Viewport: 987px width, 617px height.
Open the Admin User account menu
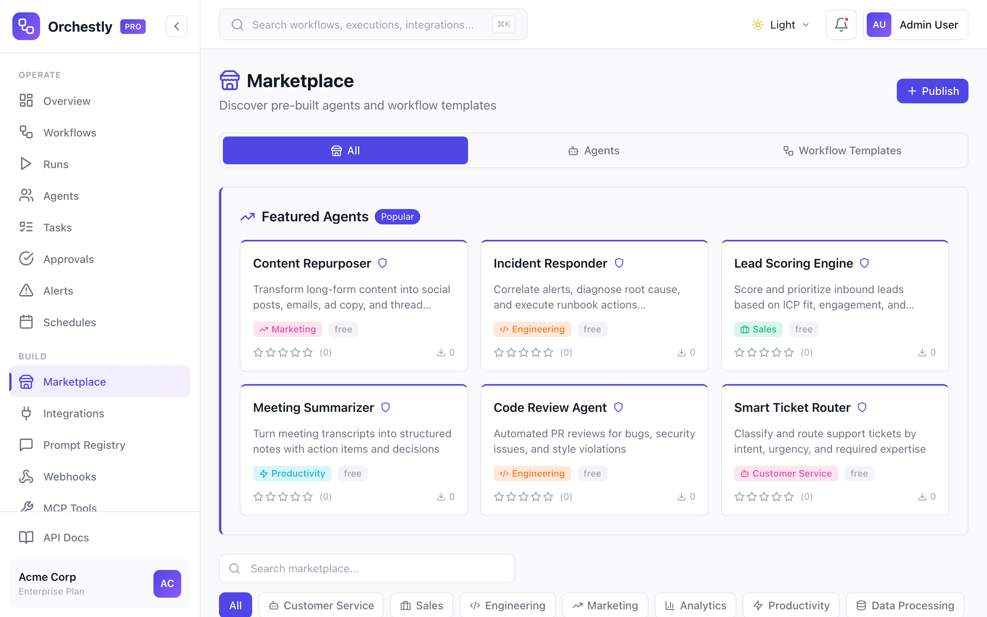[916, 24]
